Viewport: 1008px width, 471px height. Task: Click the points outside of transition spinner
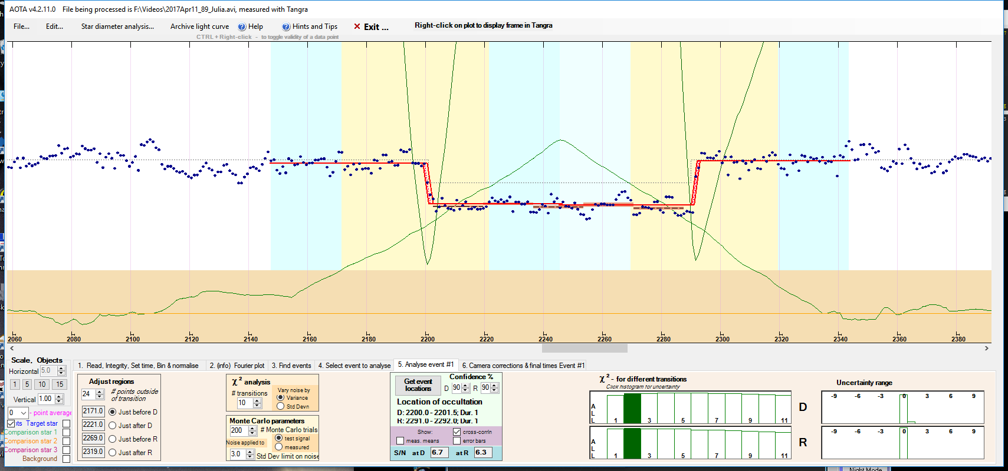[x=99, y=394]
